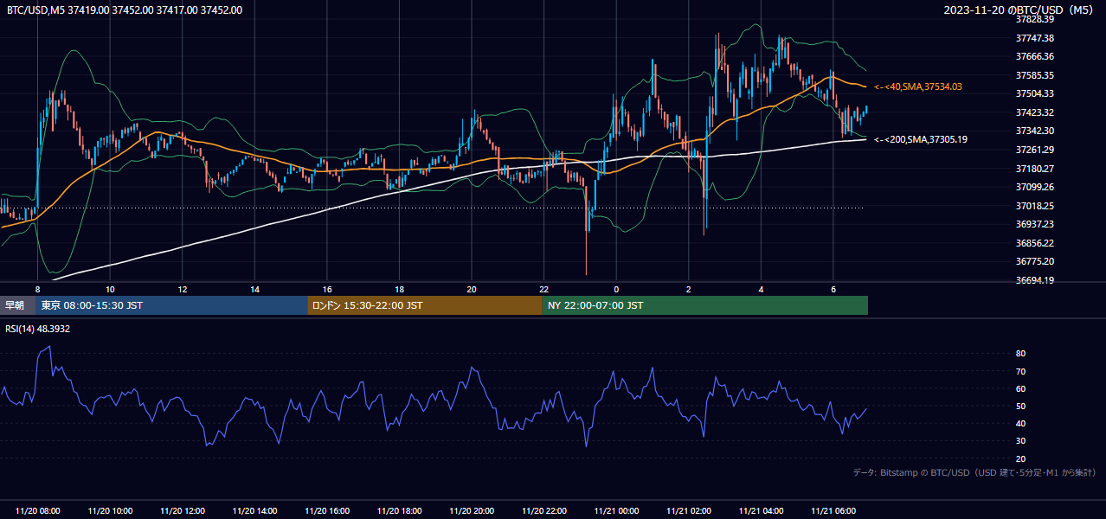Click the bottom date label 11/20 22:00
Viewport: 1106px width, 519px height.
point(543,511)
